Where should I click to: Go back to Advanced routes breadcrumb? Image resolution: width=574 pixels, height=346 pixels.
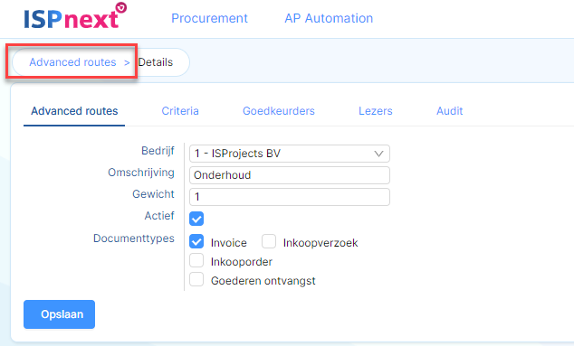72,62
